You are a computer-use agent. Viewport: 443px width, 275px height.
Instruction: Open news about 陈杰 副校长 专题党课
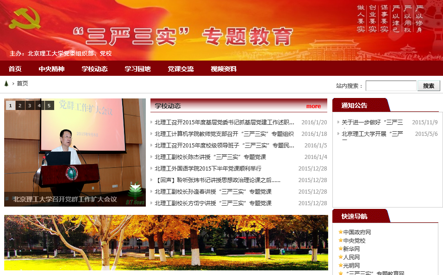click(210, 157)
